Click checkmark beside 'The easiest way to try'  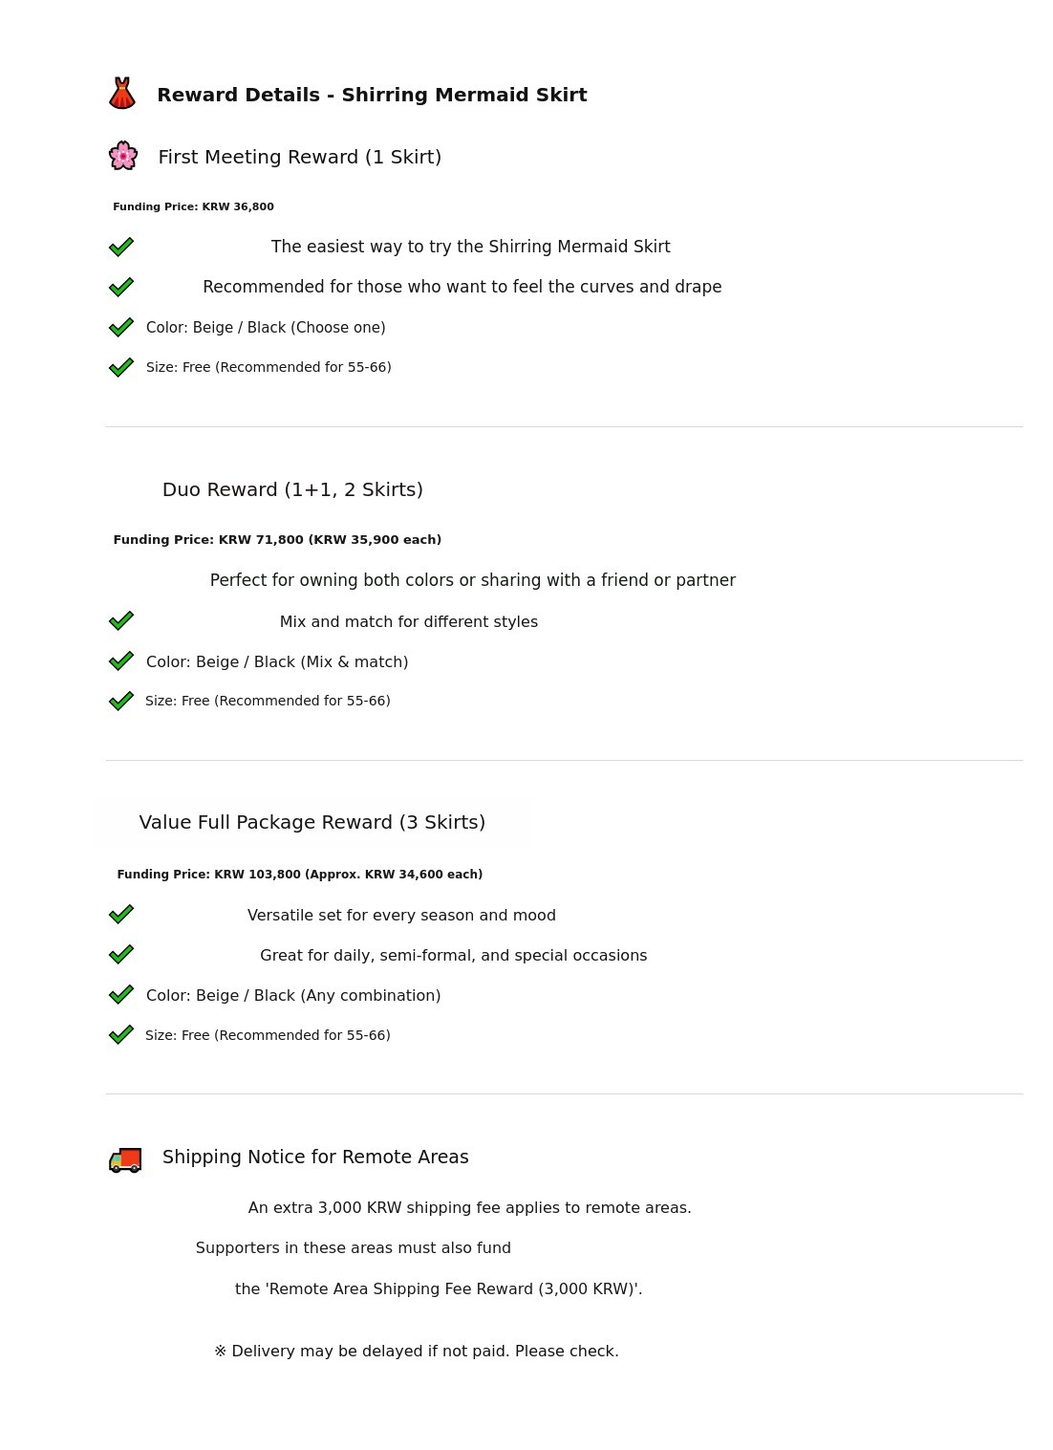click(121, 247)
